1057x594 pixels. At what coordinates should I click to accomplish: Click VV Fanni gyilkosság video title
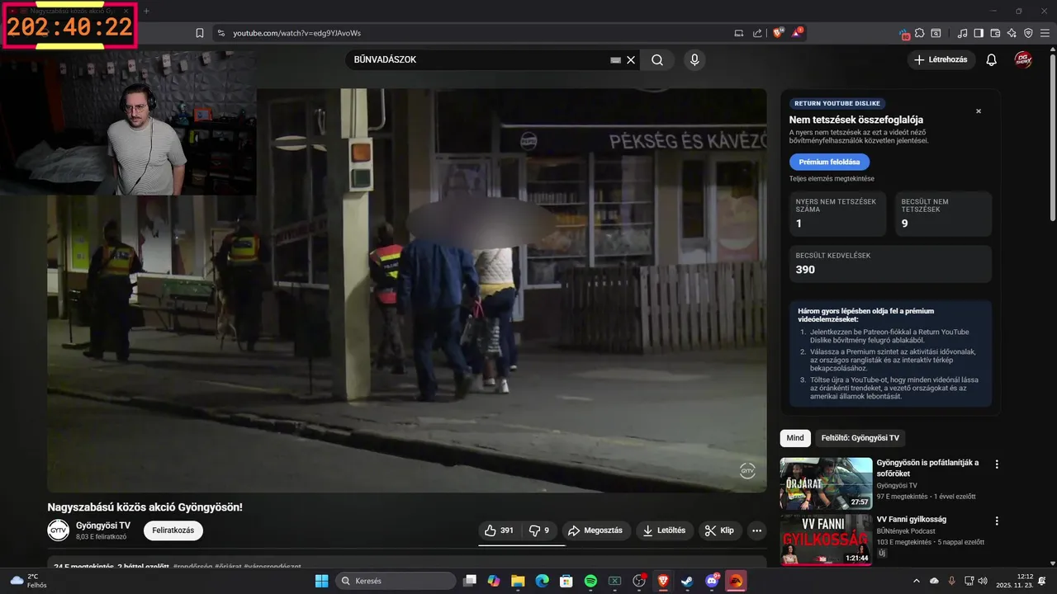(x=912, y=519)
